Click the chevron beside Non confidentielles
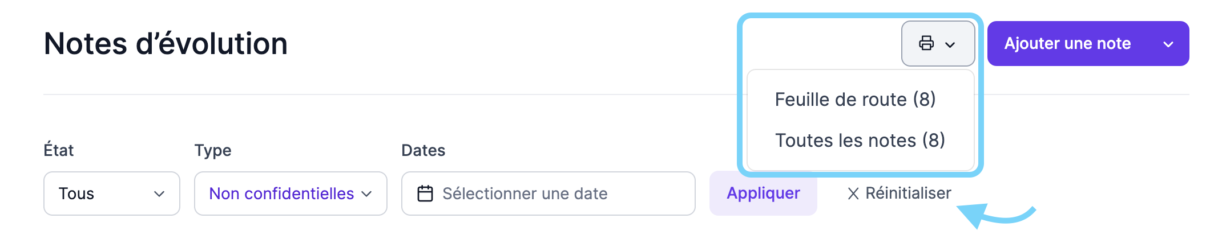The width and height of the screenshot is (1210, 247). [x=367, y=194]
